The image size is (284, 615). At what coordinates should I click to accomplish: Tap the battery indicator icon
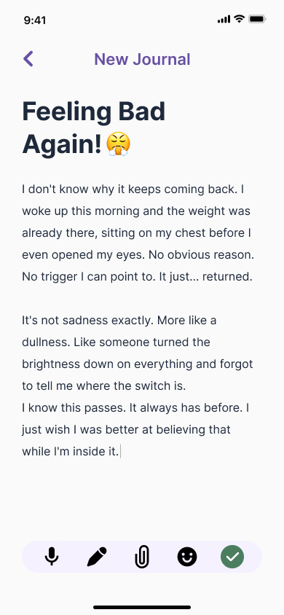[257, 19]
